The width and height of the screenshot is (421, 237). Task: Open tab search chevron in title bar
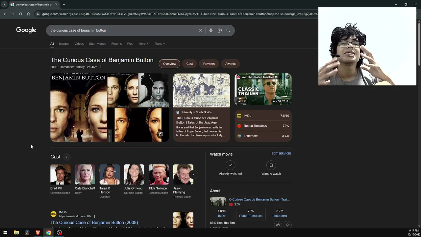pos(4,5)
